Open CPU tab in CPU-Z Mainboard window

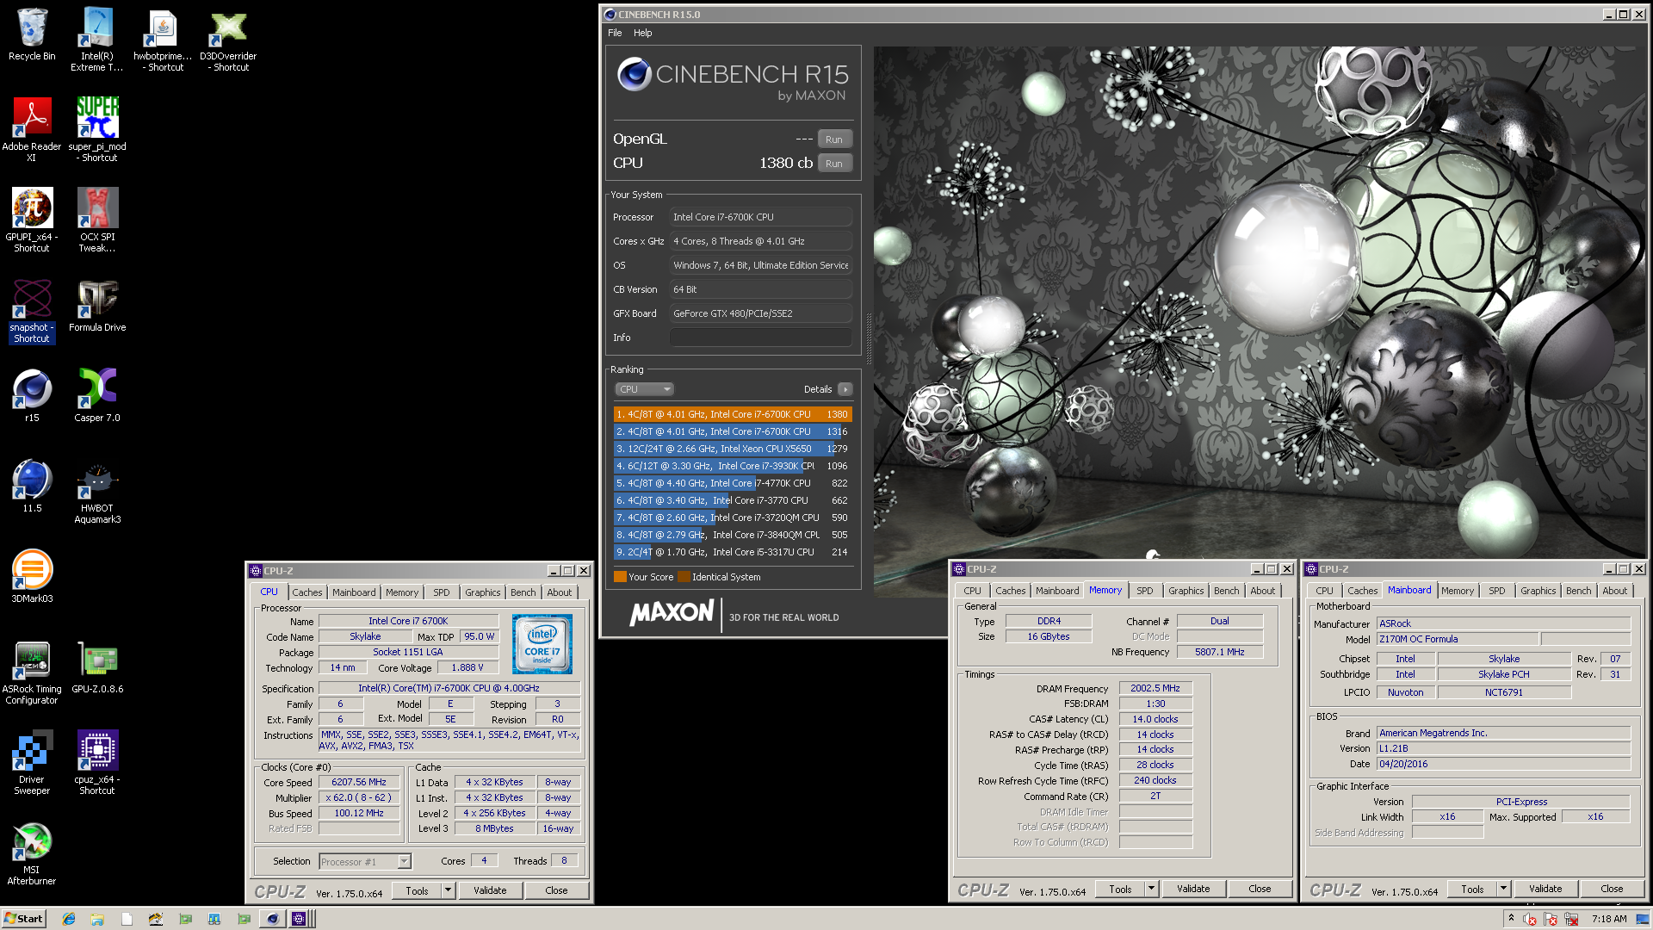click(1324, 591)
